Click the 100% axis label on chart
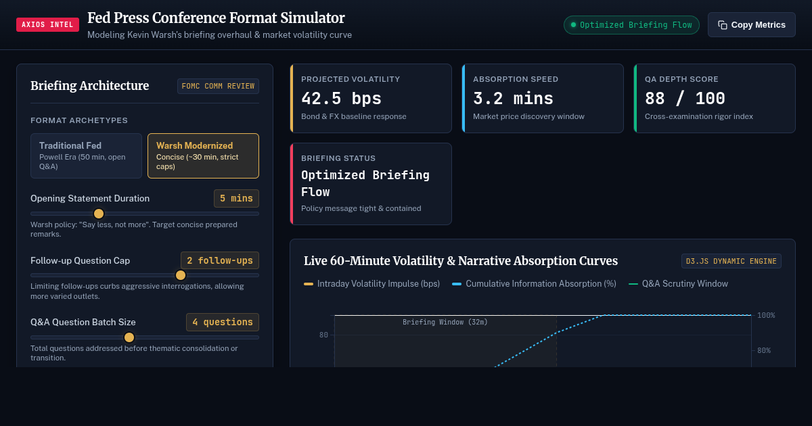This screenshot has width=812, height=426. [x=766, y=315]
